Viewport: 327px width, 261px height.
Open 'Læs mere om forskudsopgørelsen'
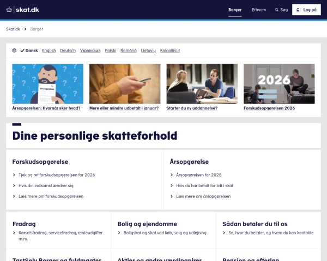(x=51, y=196)
